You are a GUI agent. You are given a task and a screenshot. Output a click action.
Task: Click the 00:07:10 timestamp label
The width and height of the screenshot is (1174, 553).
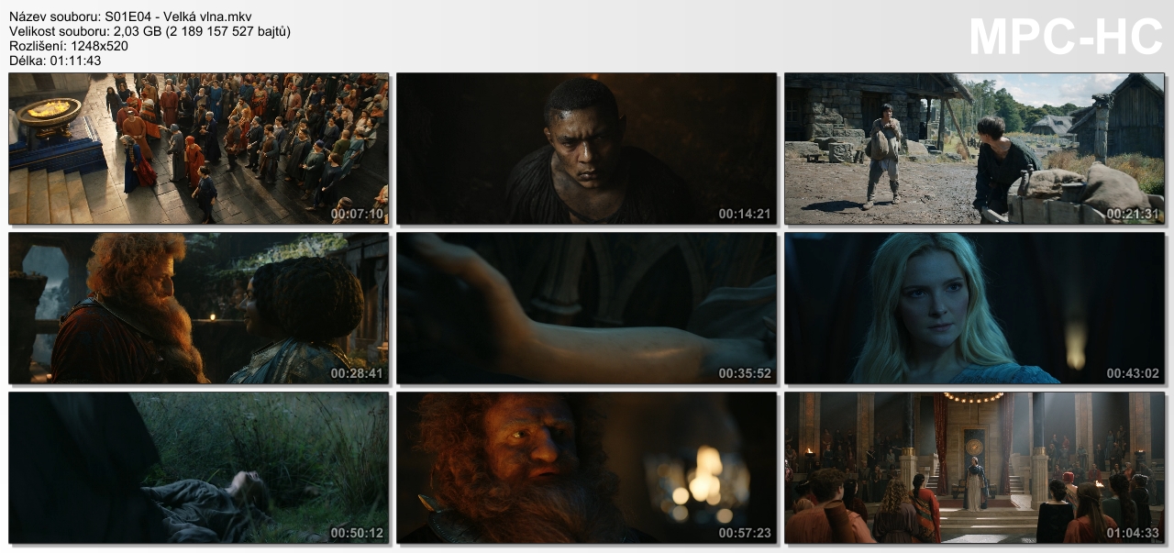[357, 214]
